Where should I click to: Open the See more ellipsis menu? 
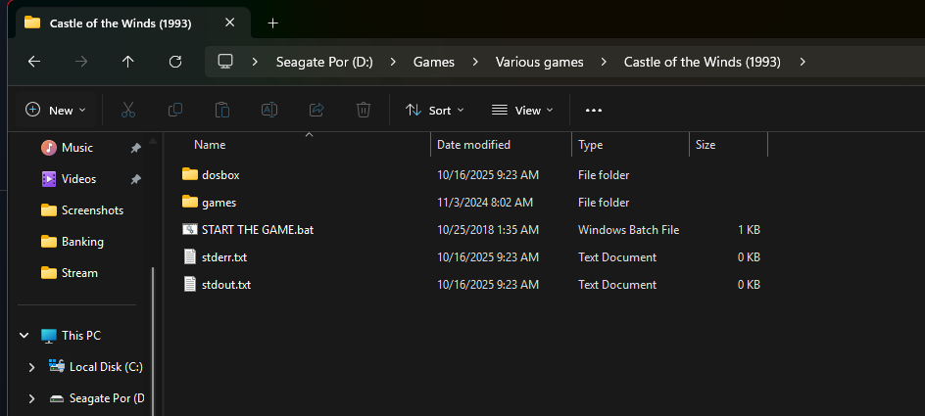[x=593, y=110]
